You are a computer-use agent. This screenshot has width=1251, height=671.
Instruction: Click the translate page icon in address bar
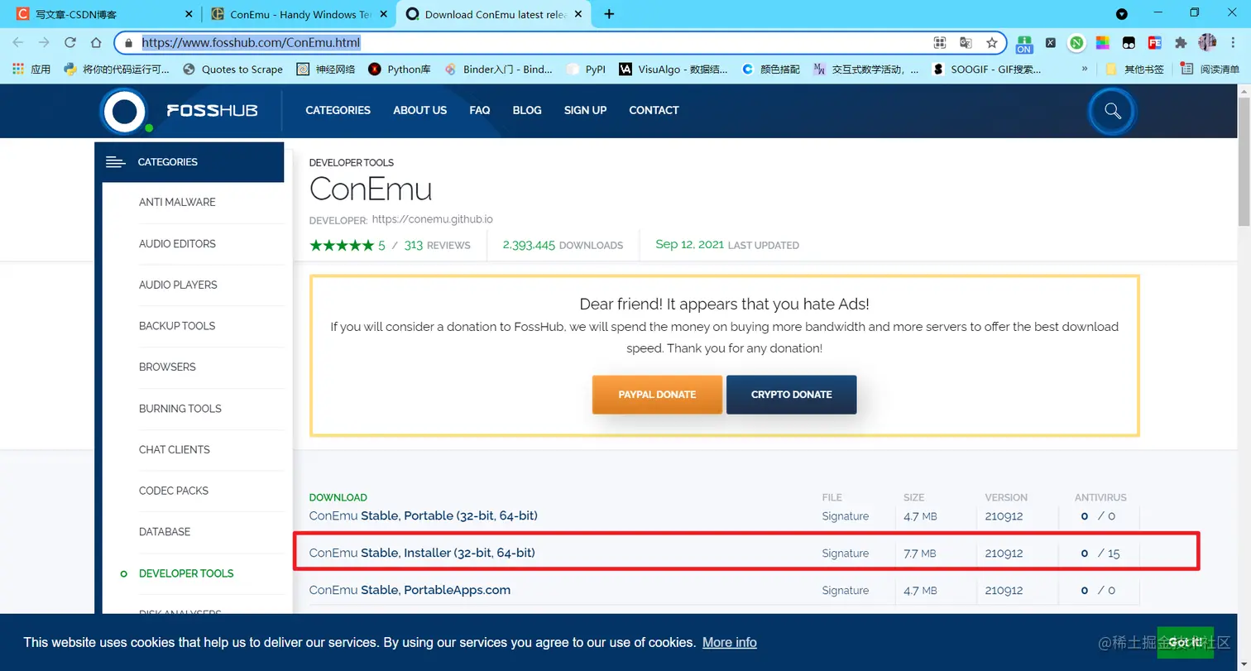point(966,43)
